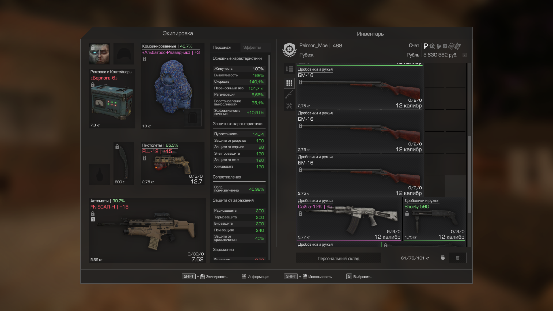Viewport: 553px width, 311px height.
Task: Click the Paimon_Moe player name
Action: tap(313, 45)
